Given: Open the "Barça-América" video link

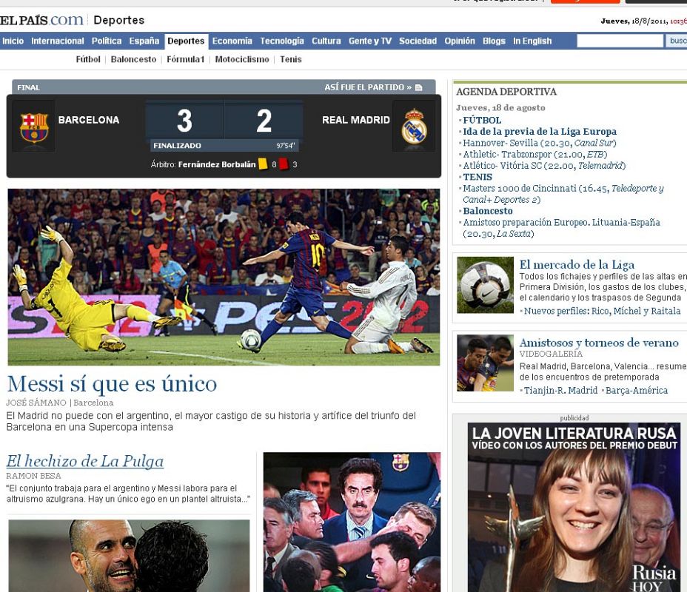Looking at the screenshot, I should pyautogui.click(x=638, y=391).
